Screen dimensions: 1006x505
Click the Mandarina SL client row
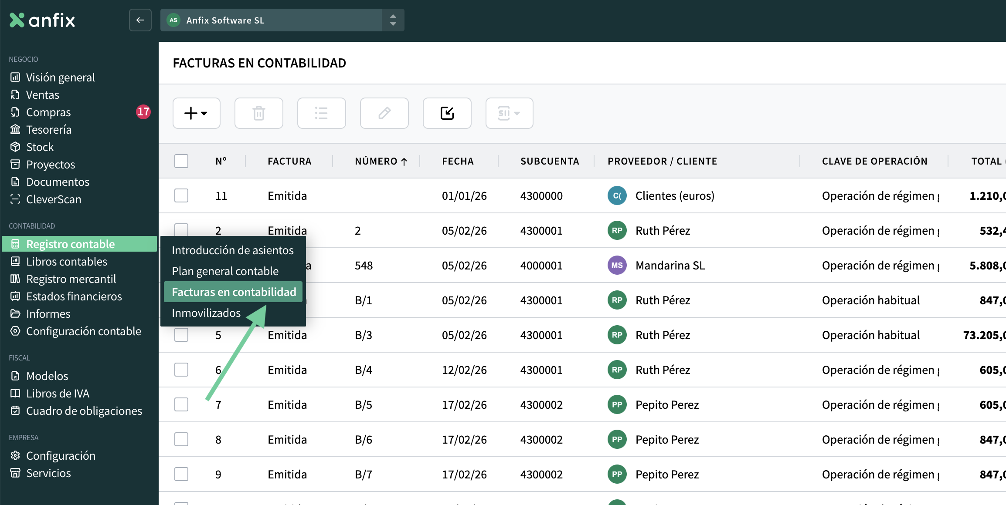670,266
